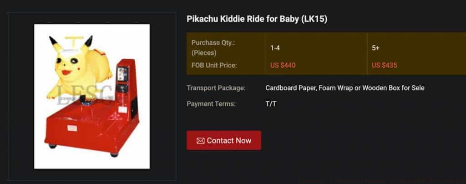This screenshot has height=184, width=466.
Task: Click the FOB Unit Price label
Action: [x=214, y=65]
